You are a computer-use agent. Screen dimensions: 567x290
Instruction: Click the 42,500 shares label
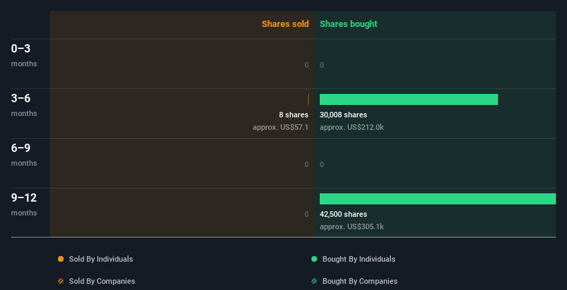tap(343, 214)
